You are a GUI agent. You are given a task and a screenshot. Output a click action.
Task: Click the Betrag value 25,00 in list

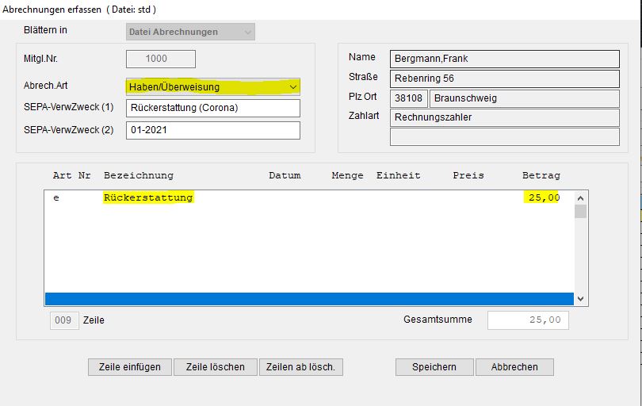(x=542, y=197)
